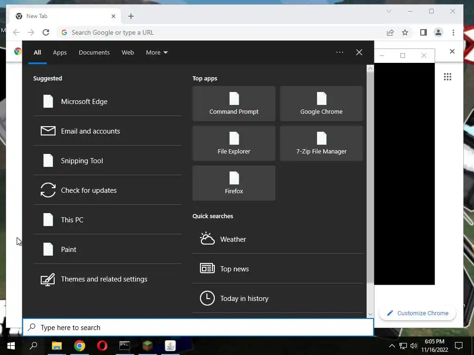
Task: Open Chrome profile avatar menu
Action: point(438,32)
